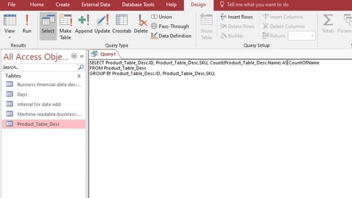Choose the Select query type
352x198 pixels.
[x=48, y=26]
